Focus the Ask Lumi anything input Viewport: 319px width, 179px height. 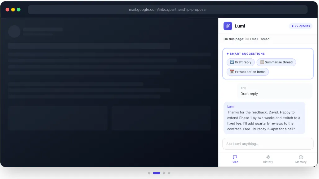tap(268, 144)
